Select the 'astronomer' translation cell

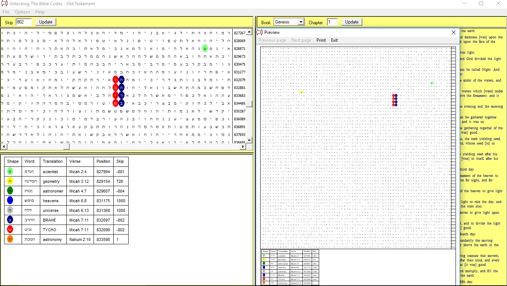click(x=53, y=191)
